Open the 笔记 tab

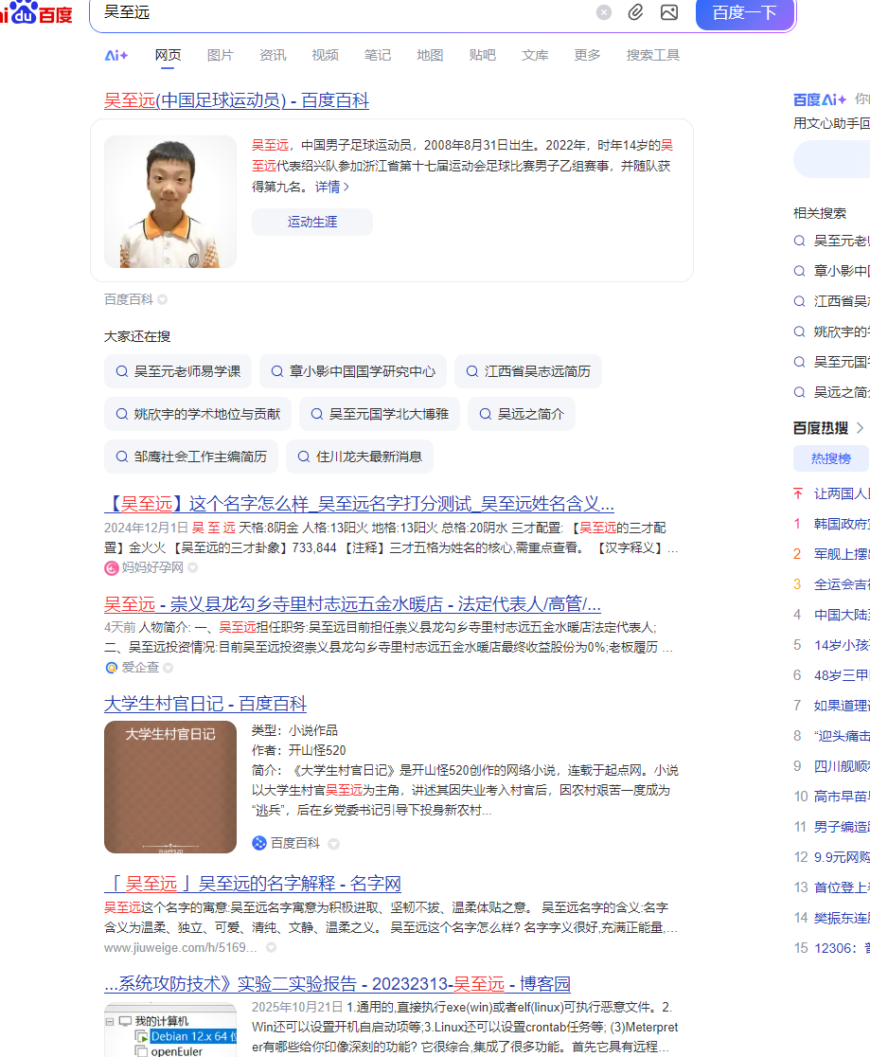tap(378, 55)
